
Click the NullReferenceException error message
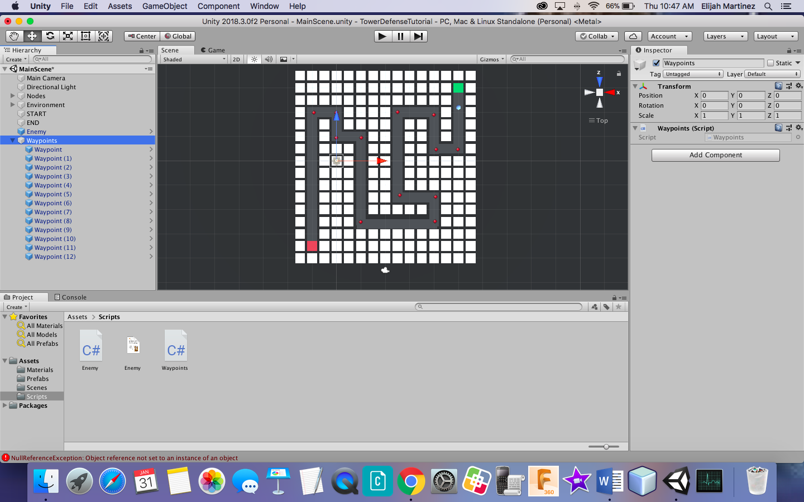click(x=120, y=457)
